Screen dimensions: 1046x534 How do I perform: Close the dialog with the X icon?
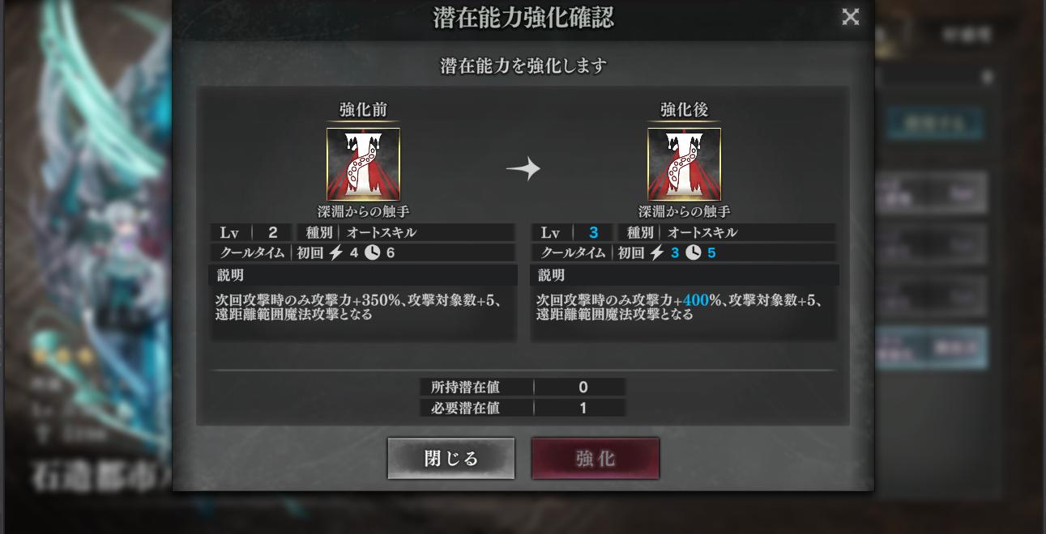click(x=850, y=16)
